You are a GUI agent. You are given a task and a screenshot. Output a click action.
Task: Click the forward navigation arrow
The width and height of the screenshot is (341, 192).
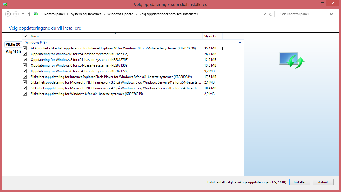click(x=16, y=14)
